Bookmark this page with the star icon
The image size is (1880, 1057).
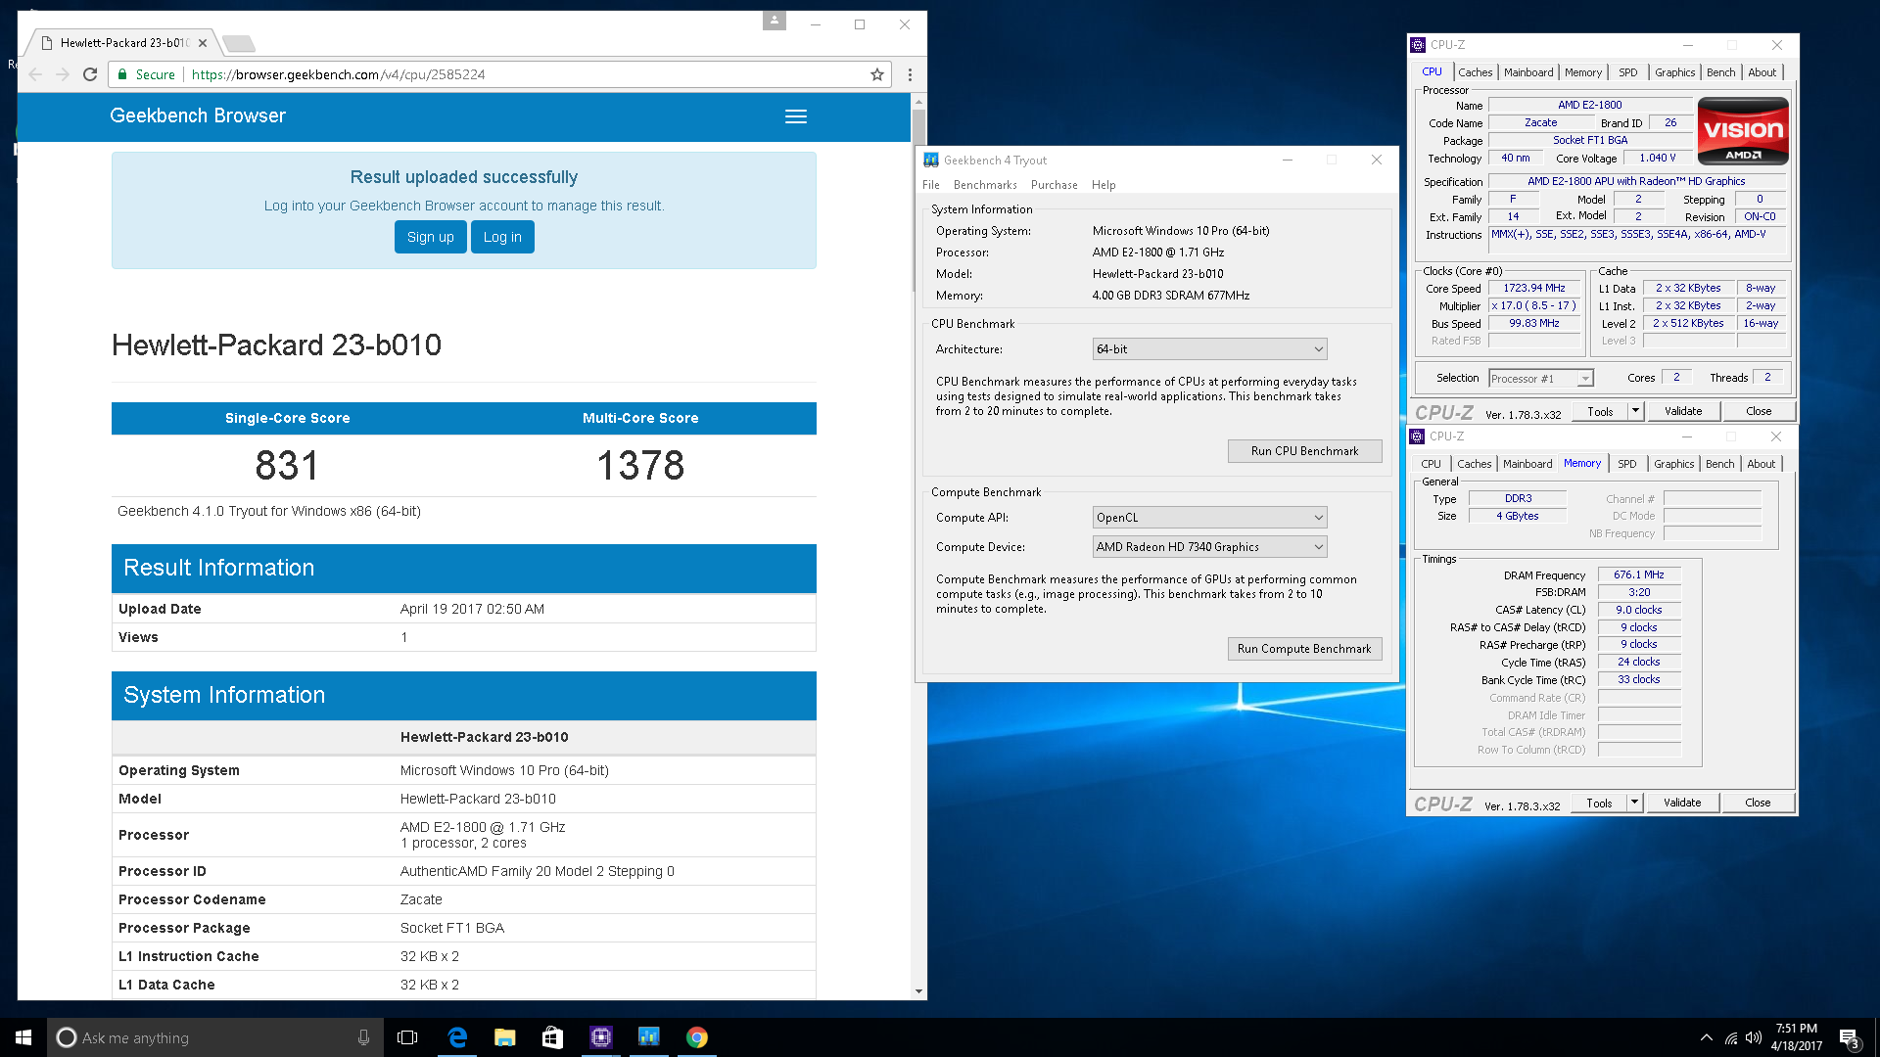tap(877, 74)
